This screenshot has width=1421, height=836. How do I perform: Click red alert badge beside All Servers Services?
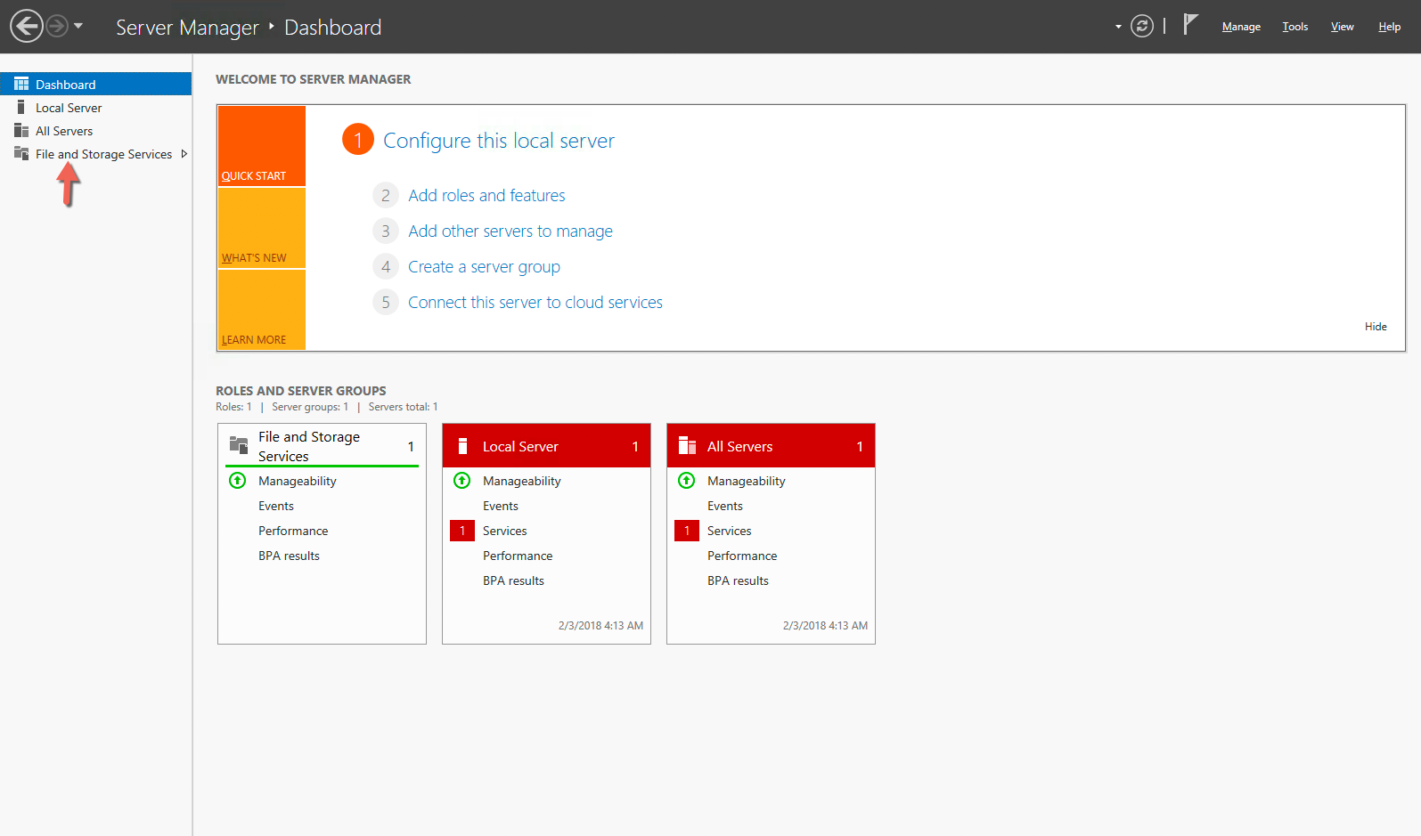click(x=687, y=531)
